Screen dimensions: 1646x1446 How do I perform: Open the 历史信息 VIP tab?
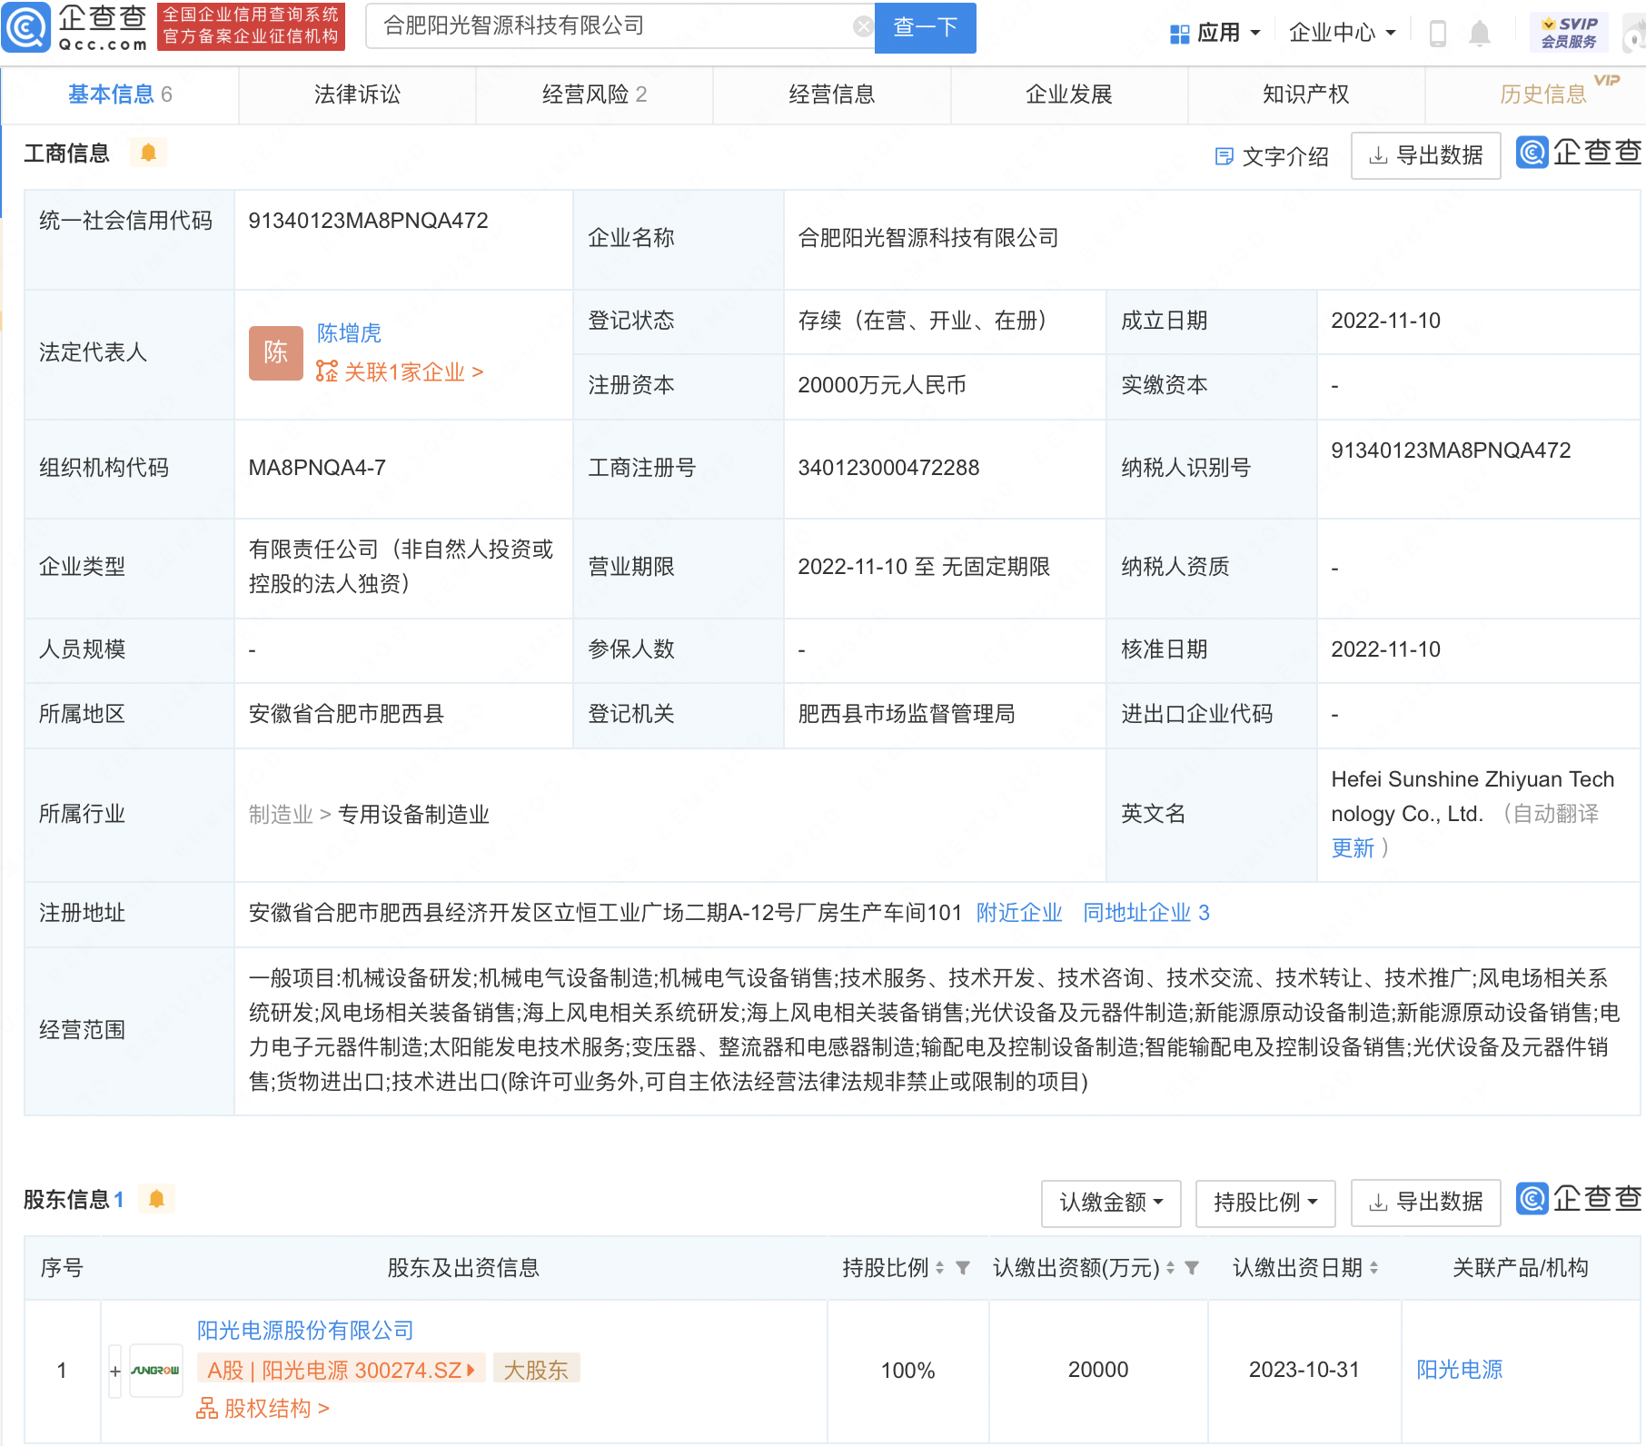tap(1543, 94)
